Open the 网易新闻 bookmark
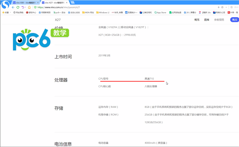 coord(45,12)
